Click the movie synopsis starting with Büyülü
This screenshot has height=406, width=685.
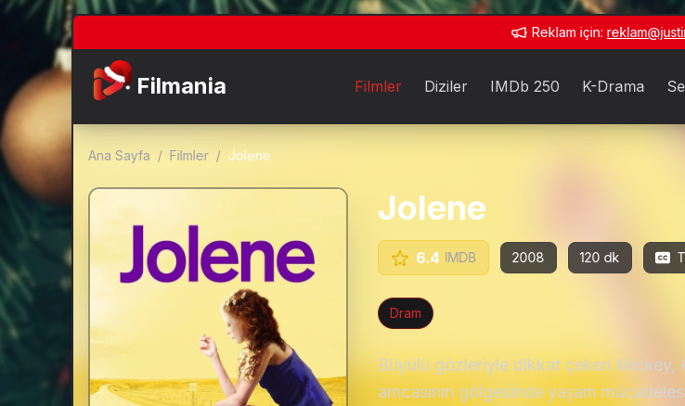pyautogui.click(x=531, y=378)
